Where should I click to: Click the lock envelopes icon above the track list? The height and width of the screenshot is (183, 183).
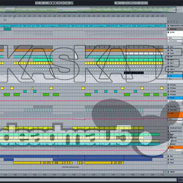pyautogui.click(x=177, y=22)
